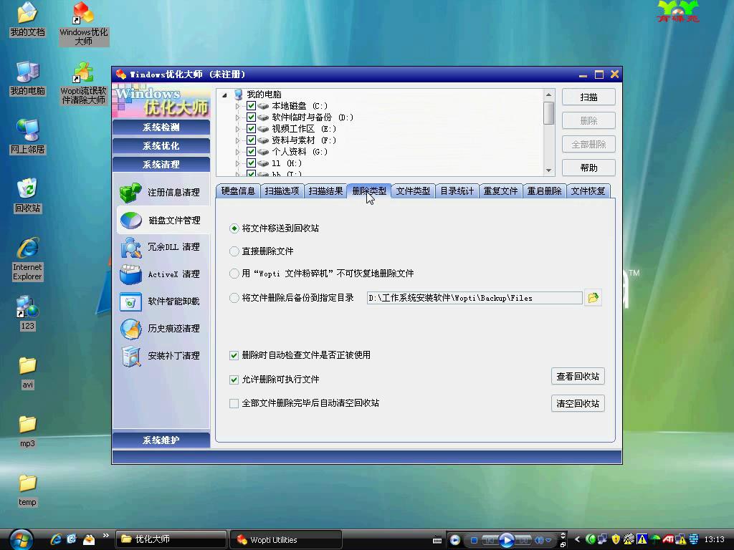Image resolution: width=734 pixels, height=550 pixels.
Task: Switch to the 目录统计 tab
Action: pyautogui.click(x=457, y=190)
